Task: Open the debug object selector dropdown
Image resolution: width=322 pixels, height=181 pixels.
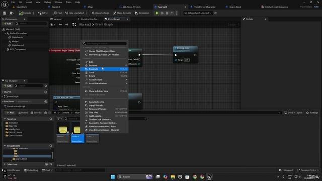Action: [198, 13]
